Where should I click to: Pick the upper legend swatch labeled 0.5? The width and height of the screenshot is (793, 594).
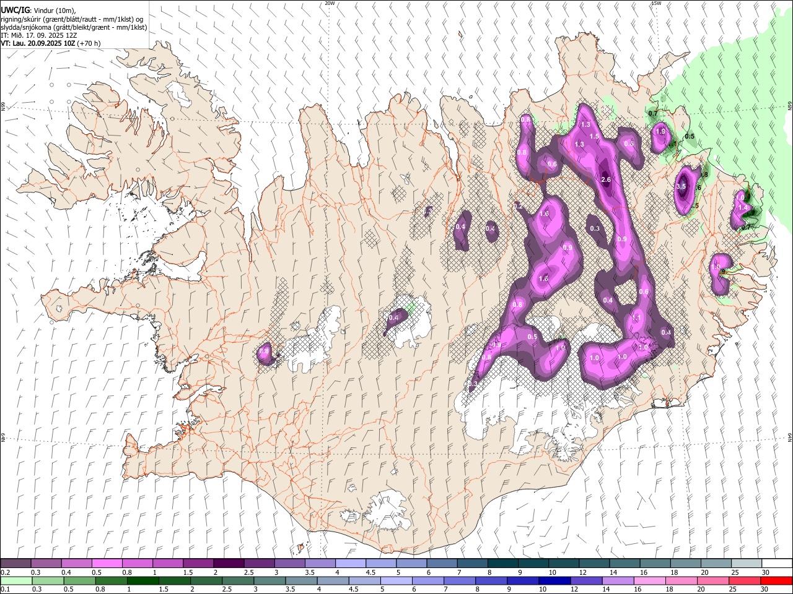pos(107,563)
